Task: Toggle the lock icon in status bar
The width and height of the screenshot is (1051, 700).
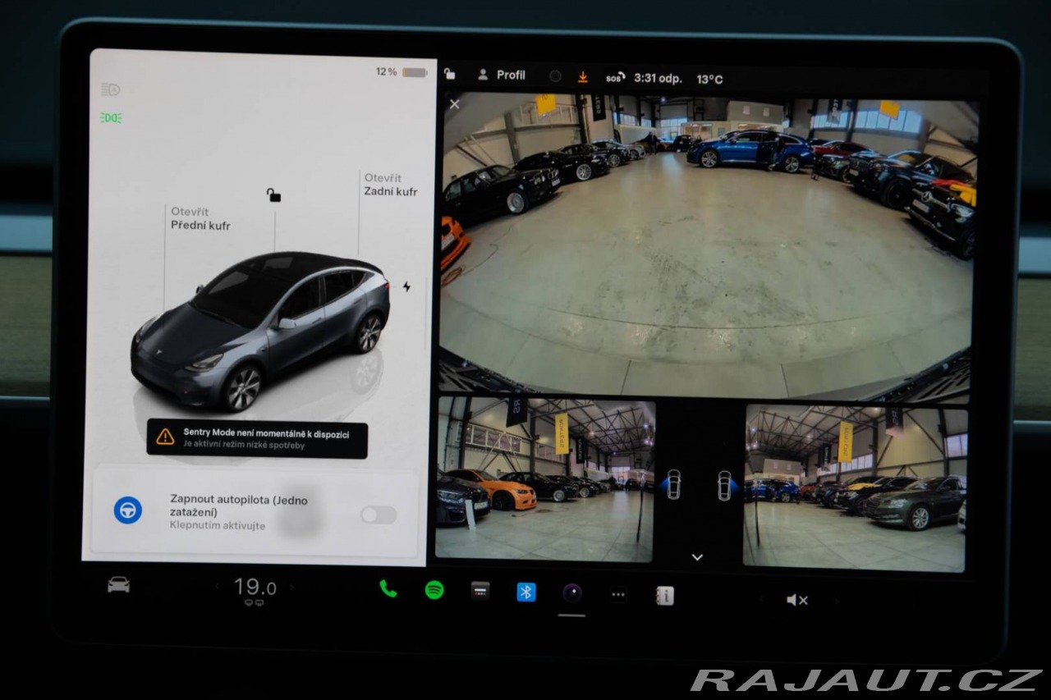Action: tap(449, 74)
